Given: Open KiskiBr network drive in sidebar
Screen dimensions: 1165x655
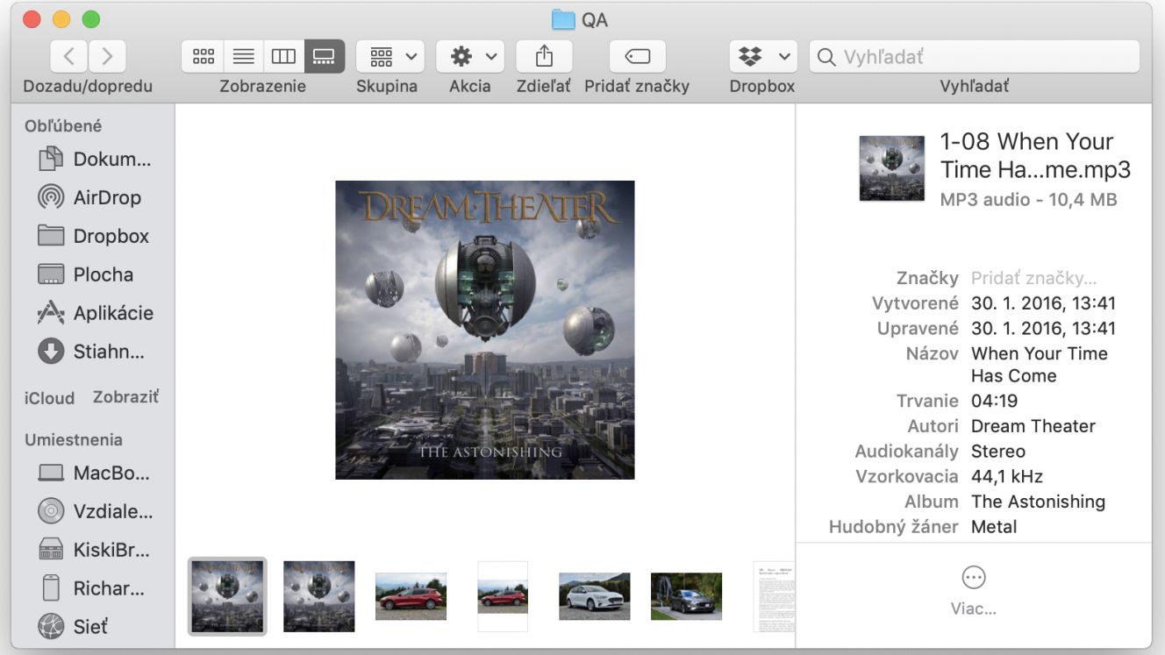Looking at the screenshot, I should 93,550.
